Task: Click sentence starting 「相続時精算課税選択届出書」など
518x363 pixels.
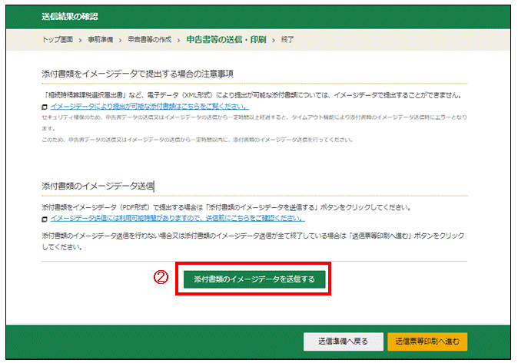Action: (x=253, y=95)
